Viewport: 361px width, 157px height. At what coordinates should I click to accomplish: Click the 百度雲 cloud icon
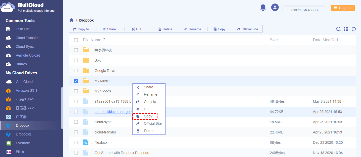pyautogui.click(x=9, y=117)
